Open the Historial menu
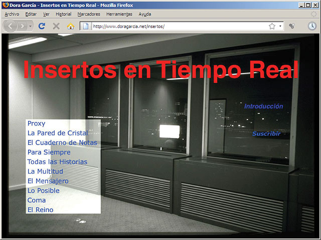The height and width of the screenshot is (240, 321). click(x=64, y=14)
